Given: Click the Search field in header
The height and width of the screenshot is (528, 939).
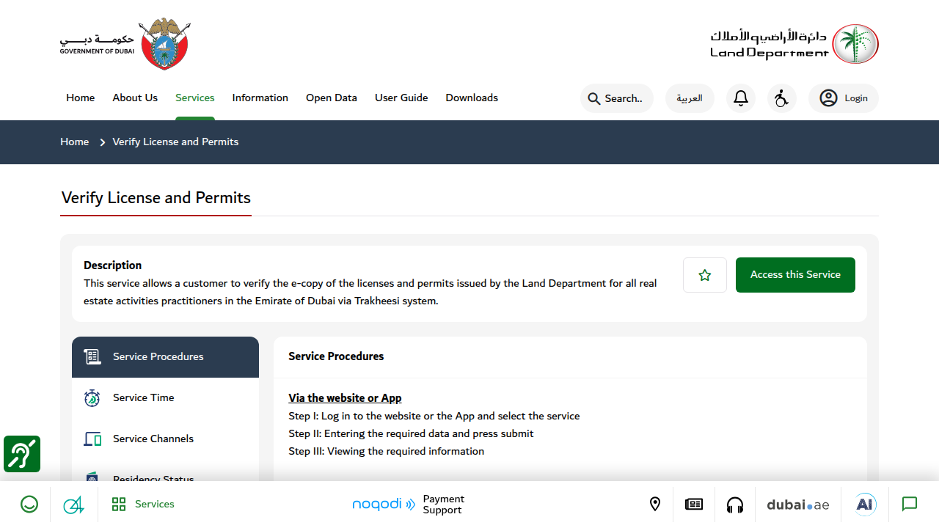Looking at the screenshot, I should click(x=617, y=98).
